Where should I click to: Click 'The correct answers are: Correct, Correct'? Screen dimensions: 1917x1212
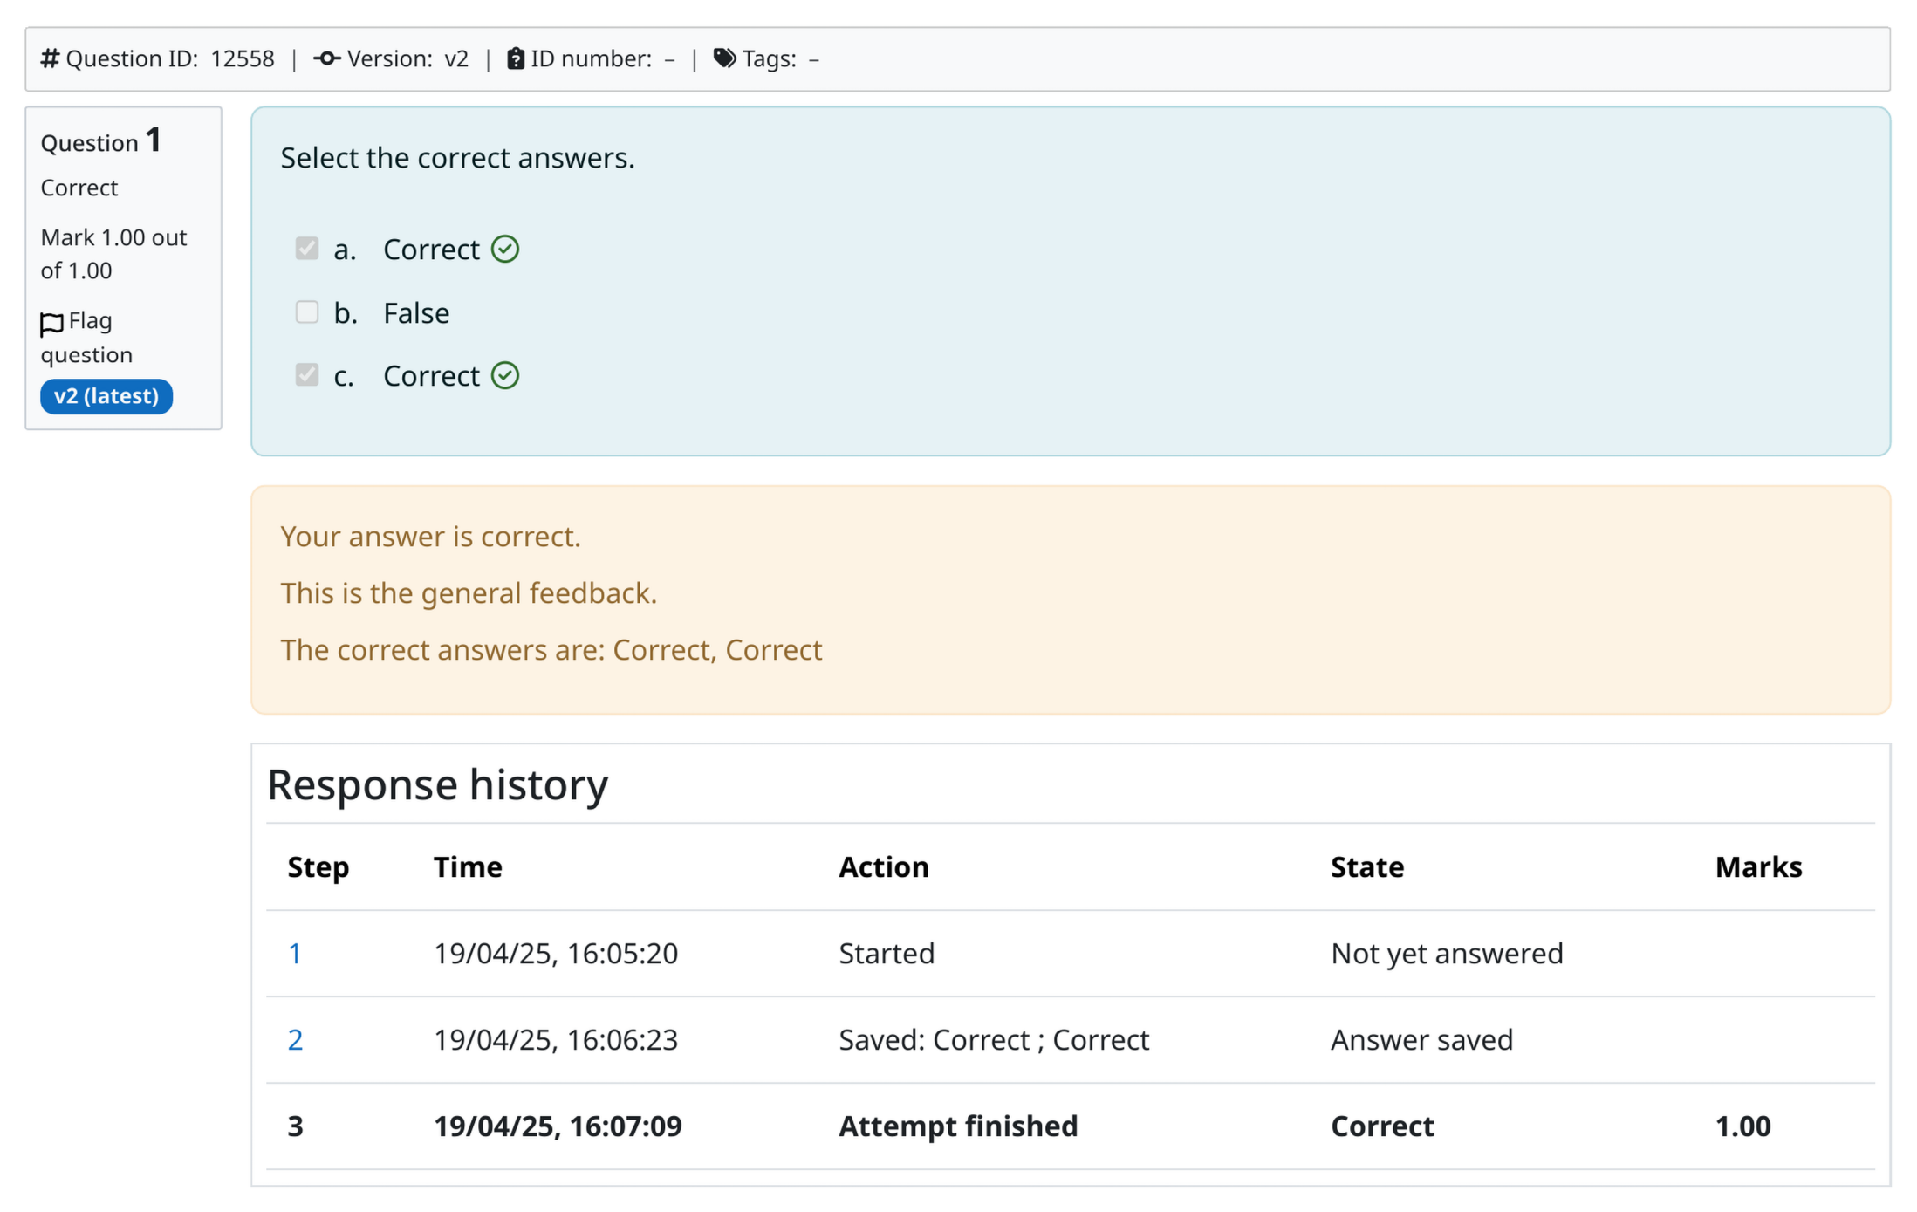point(551,650)
